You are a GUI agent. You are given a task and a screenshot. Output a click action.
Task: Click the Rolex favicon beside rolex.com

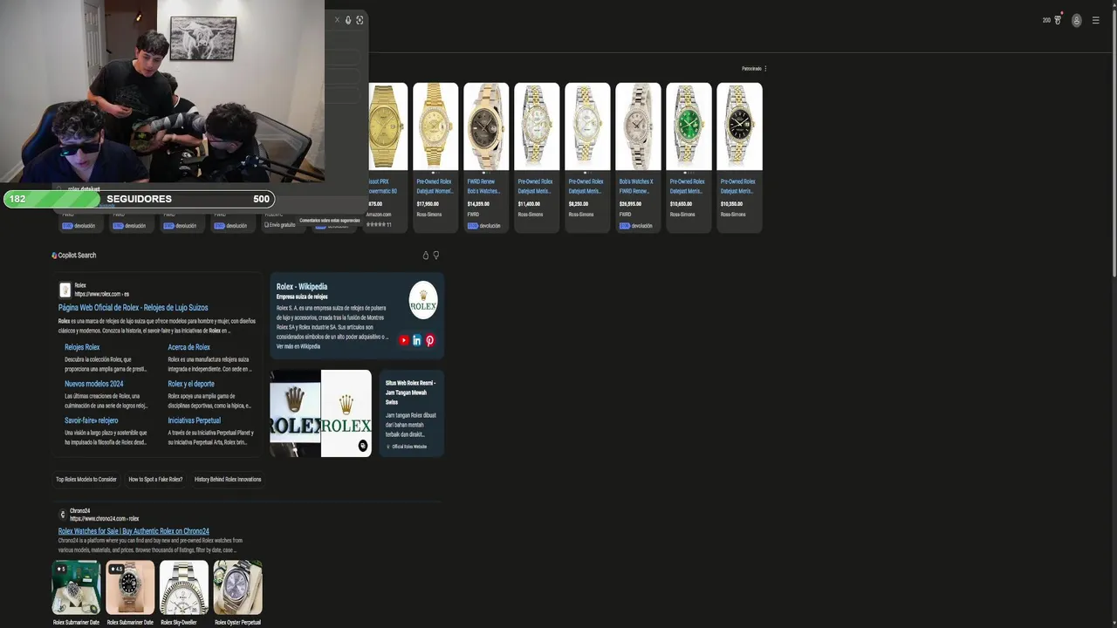click(65, 290)
